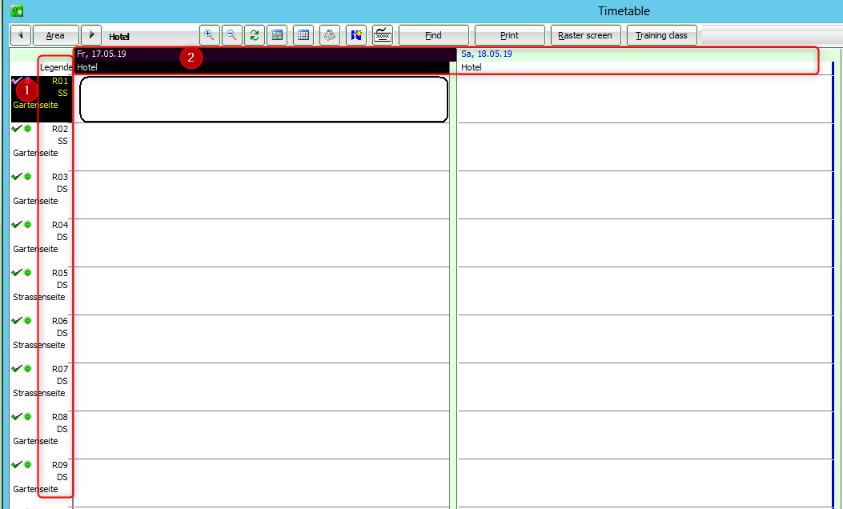Click the checkmark icon of room R03
Image resolution: width=843 pixels, height=509 pixels.
(16, 176)
